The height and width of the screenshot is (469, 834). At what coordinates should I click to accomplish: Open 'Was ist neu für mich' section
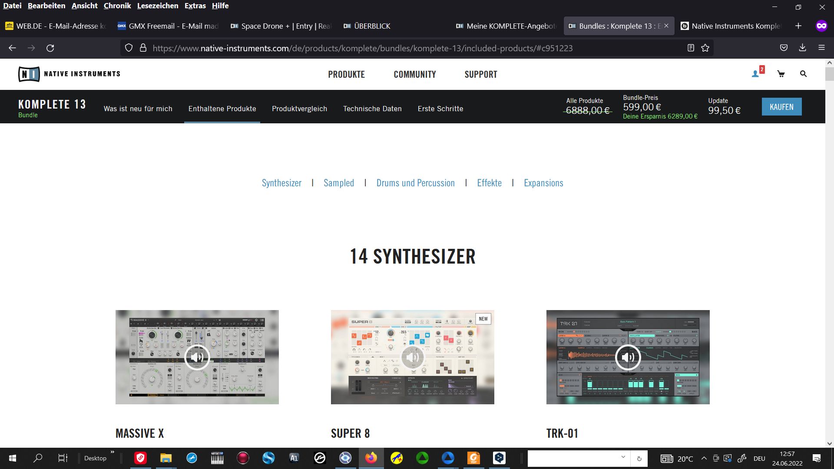(x=138, y=109)
